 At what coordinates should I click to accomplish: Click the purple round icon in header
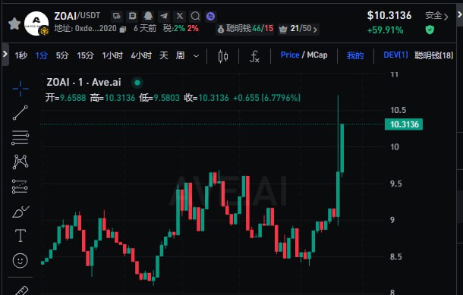tap(210, 16)
